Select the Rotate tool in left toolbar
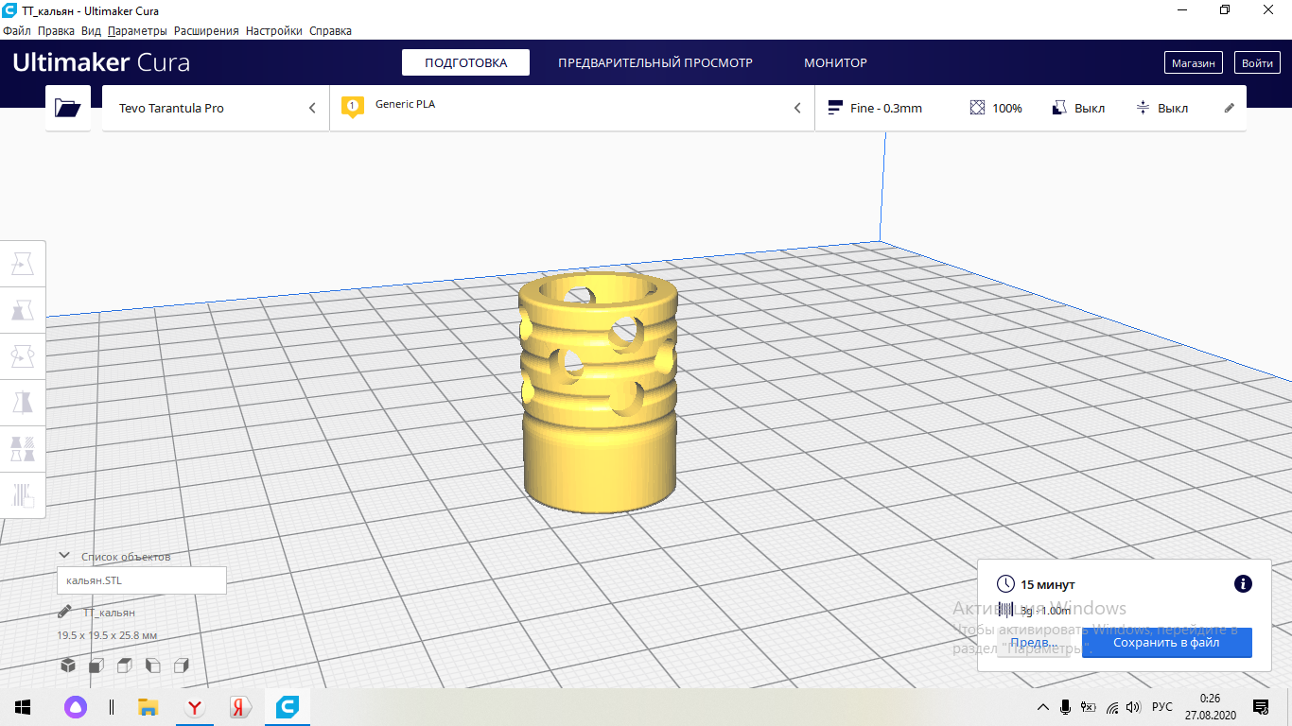1292x726 pixels. (x=23, y=357)
